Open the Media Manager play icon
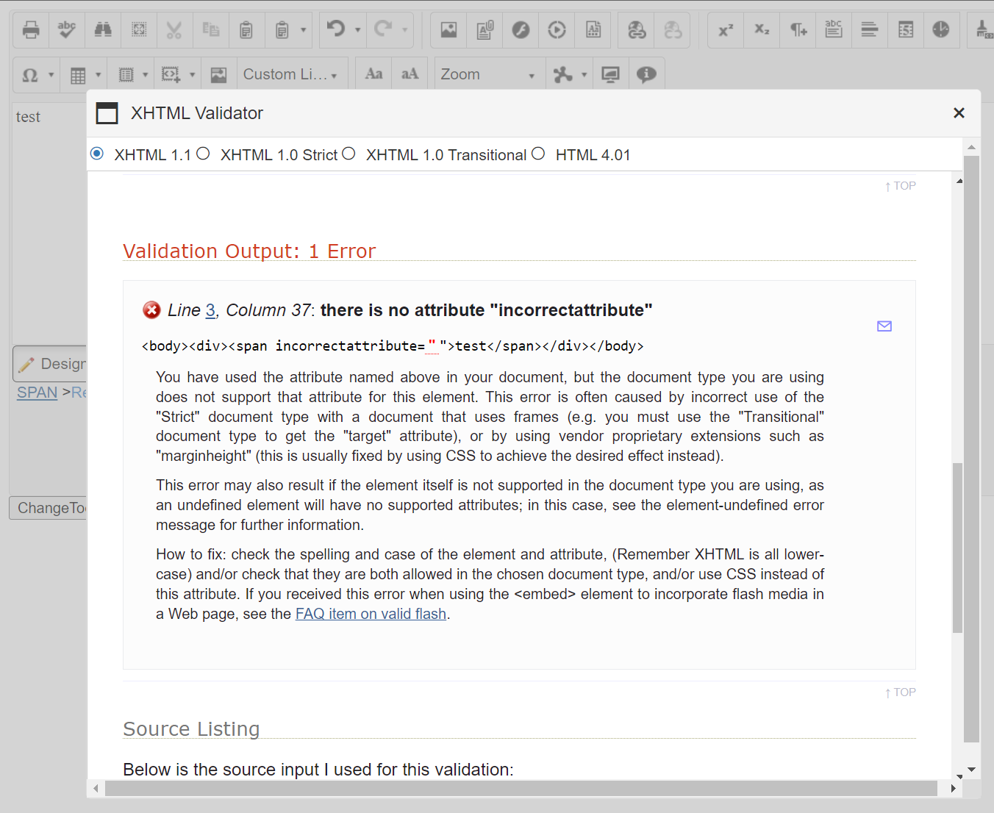Image resolution: width=994 pixels, height=813 pixels. (557, 30)
